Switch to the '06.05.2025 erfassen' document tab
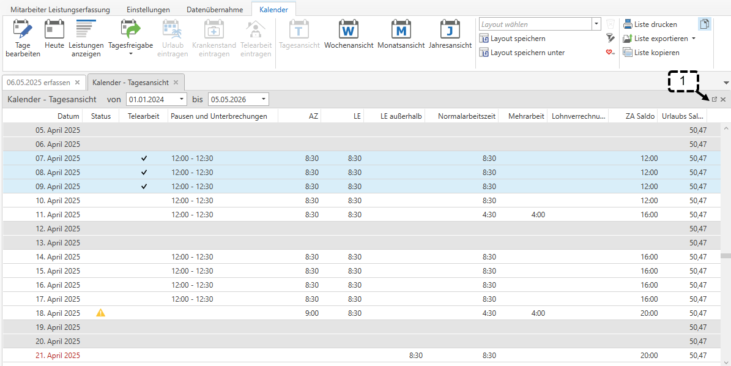 [x=39, y=83]
